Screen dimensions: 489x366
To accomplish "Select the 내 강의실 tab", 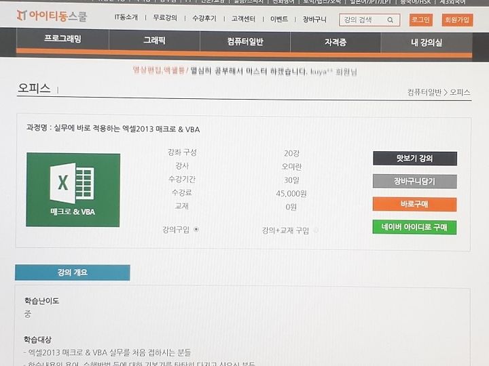I will [x=427, y=43].
